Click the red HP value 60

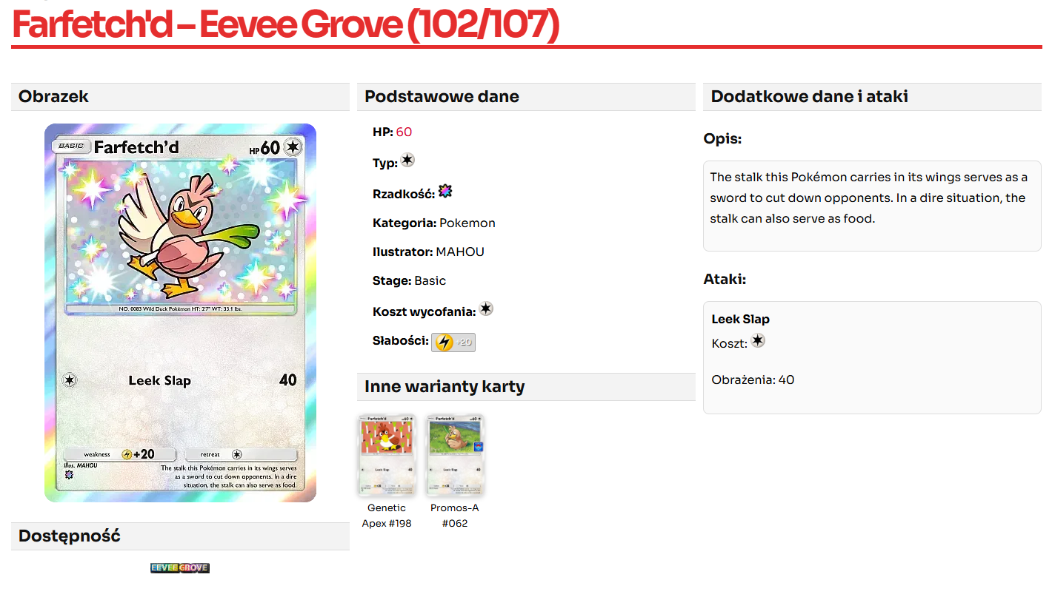(404, 132)
